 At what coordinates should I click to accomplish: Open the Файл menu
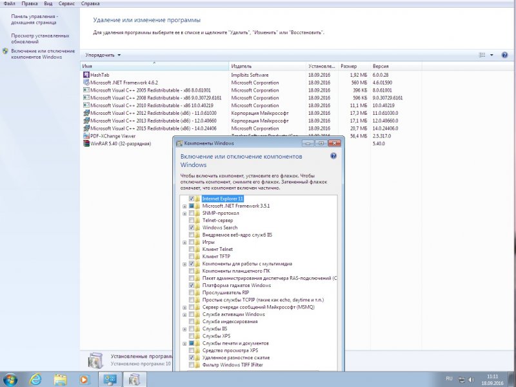click(9, 4)
